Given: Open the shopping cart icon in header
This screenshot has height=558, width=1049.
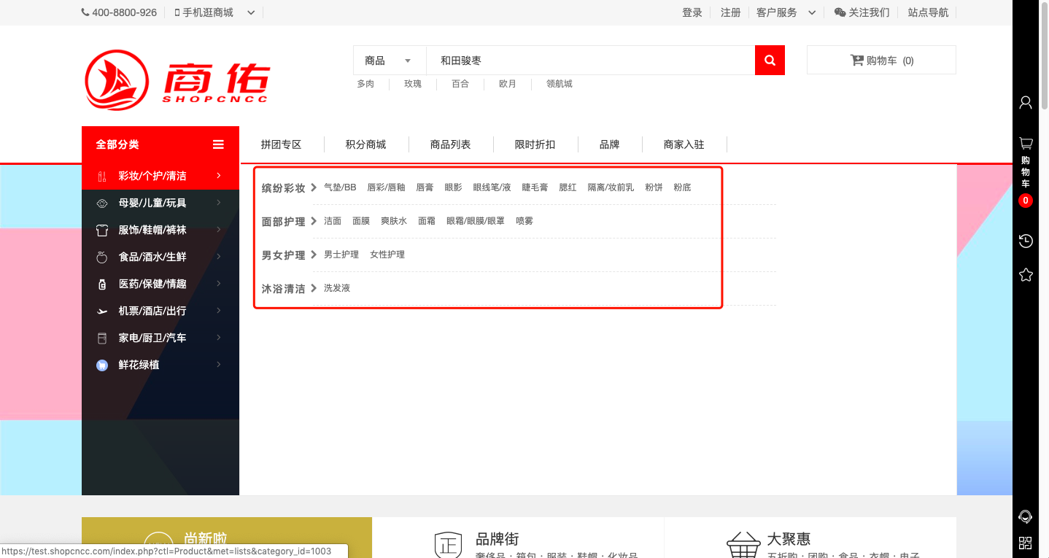Looking at the screenshot, I should (857, 61).
